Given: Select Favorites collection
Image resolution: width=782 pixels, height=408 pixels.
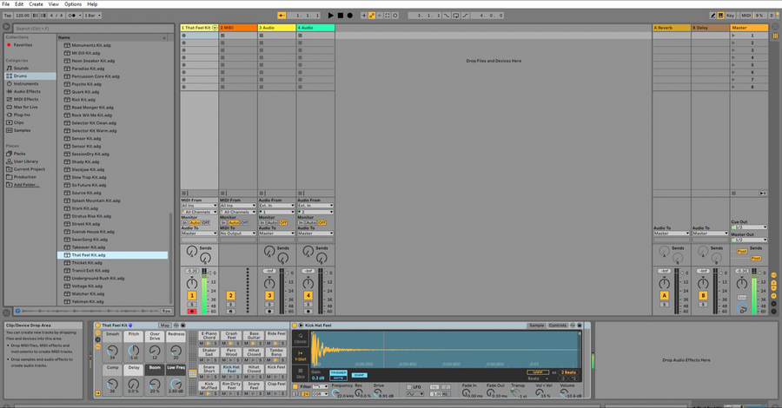Looking at the screenshot, I should pos(23,45).
